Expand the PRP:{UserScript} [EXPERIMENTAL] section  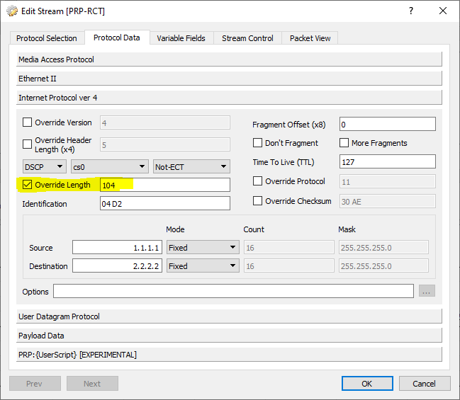pos(229,355)
